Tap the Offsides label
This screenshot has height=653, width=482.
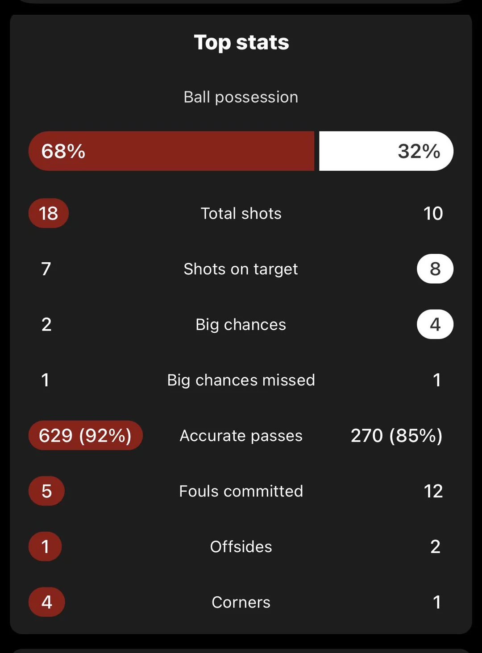[x=241, y=547]
